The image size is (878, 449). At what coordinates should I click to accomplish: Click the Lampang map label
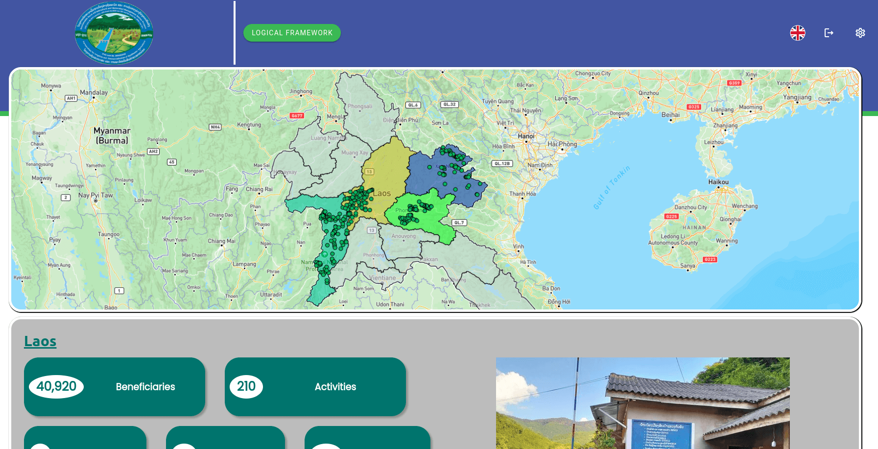click(x=244, y=264)
